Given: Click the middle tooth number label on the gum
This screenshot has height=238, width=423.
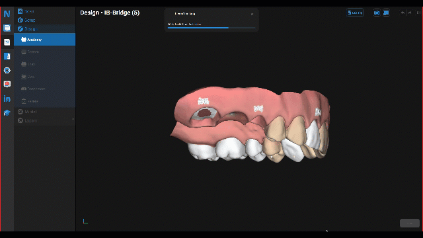Looking at the screenshot, I should [258, 108].
